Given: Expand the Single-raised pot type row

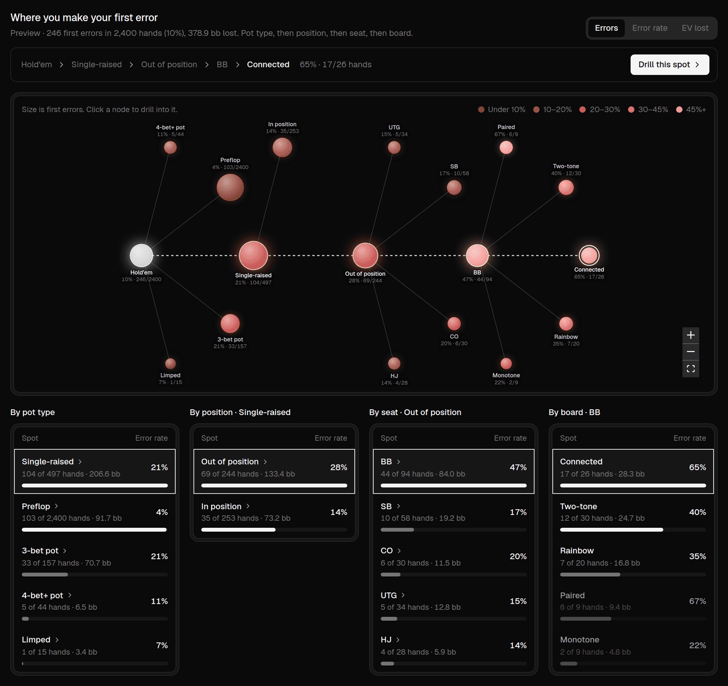Looking at the screenshot, I should (95, 471).
